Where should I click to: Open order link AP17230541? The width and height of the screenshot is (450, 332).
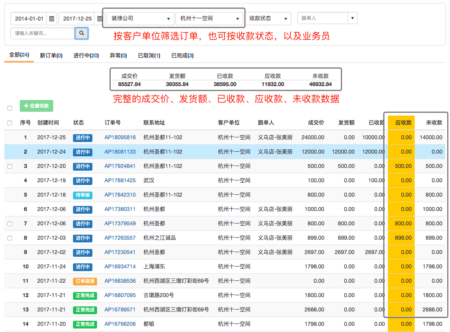(120, 252)
